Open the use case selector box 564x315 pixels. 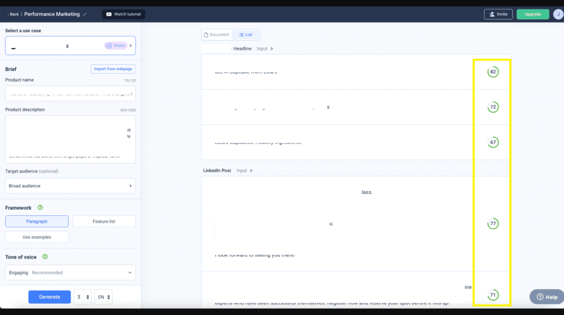tap(70, 46)
